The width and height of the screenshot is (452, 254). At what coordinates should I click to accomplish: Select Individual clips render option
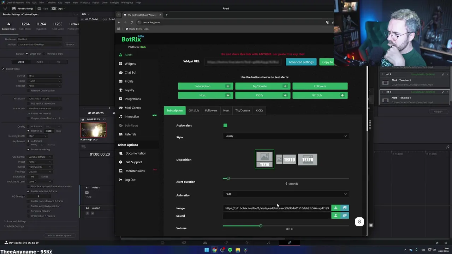coord(44,54)
